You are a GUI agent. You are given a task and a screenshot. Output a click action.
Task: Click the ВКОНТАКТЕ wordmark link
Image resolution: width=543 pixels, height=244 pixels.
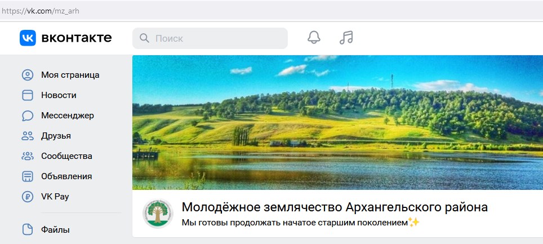pos(77,38)
